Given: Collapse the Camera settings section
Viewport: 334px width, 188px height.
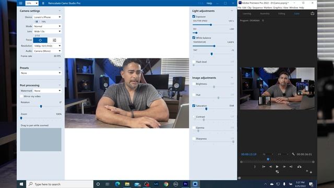Looking at the screenshot, I should click(59, 10).
